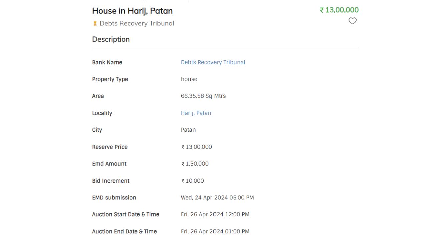
Task: Add property to favorites with heart icon
Action: point(352,21)
